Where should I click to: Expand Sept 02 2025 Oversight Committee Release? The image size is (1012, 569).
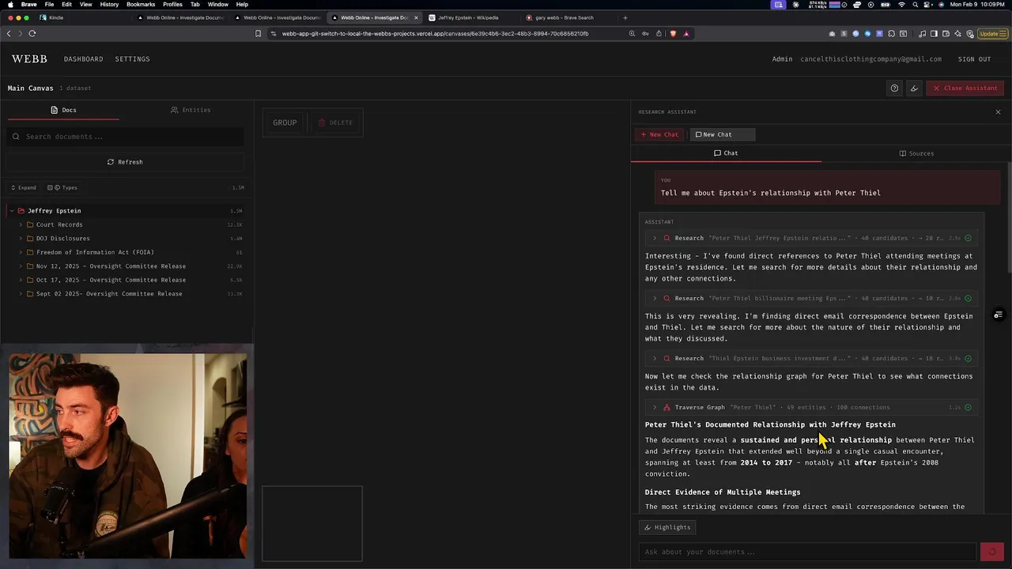(x=21, y=294)
